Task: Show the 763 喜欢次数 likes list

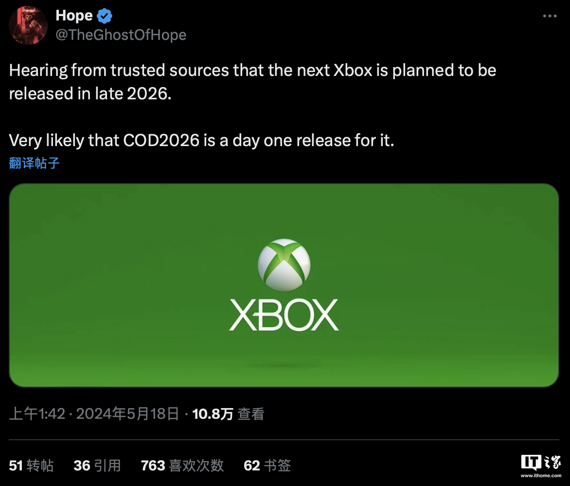Action: (x=182, y=466)
